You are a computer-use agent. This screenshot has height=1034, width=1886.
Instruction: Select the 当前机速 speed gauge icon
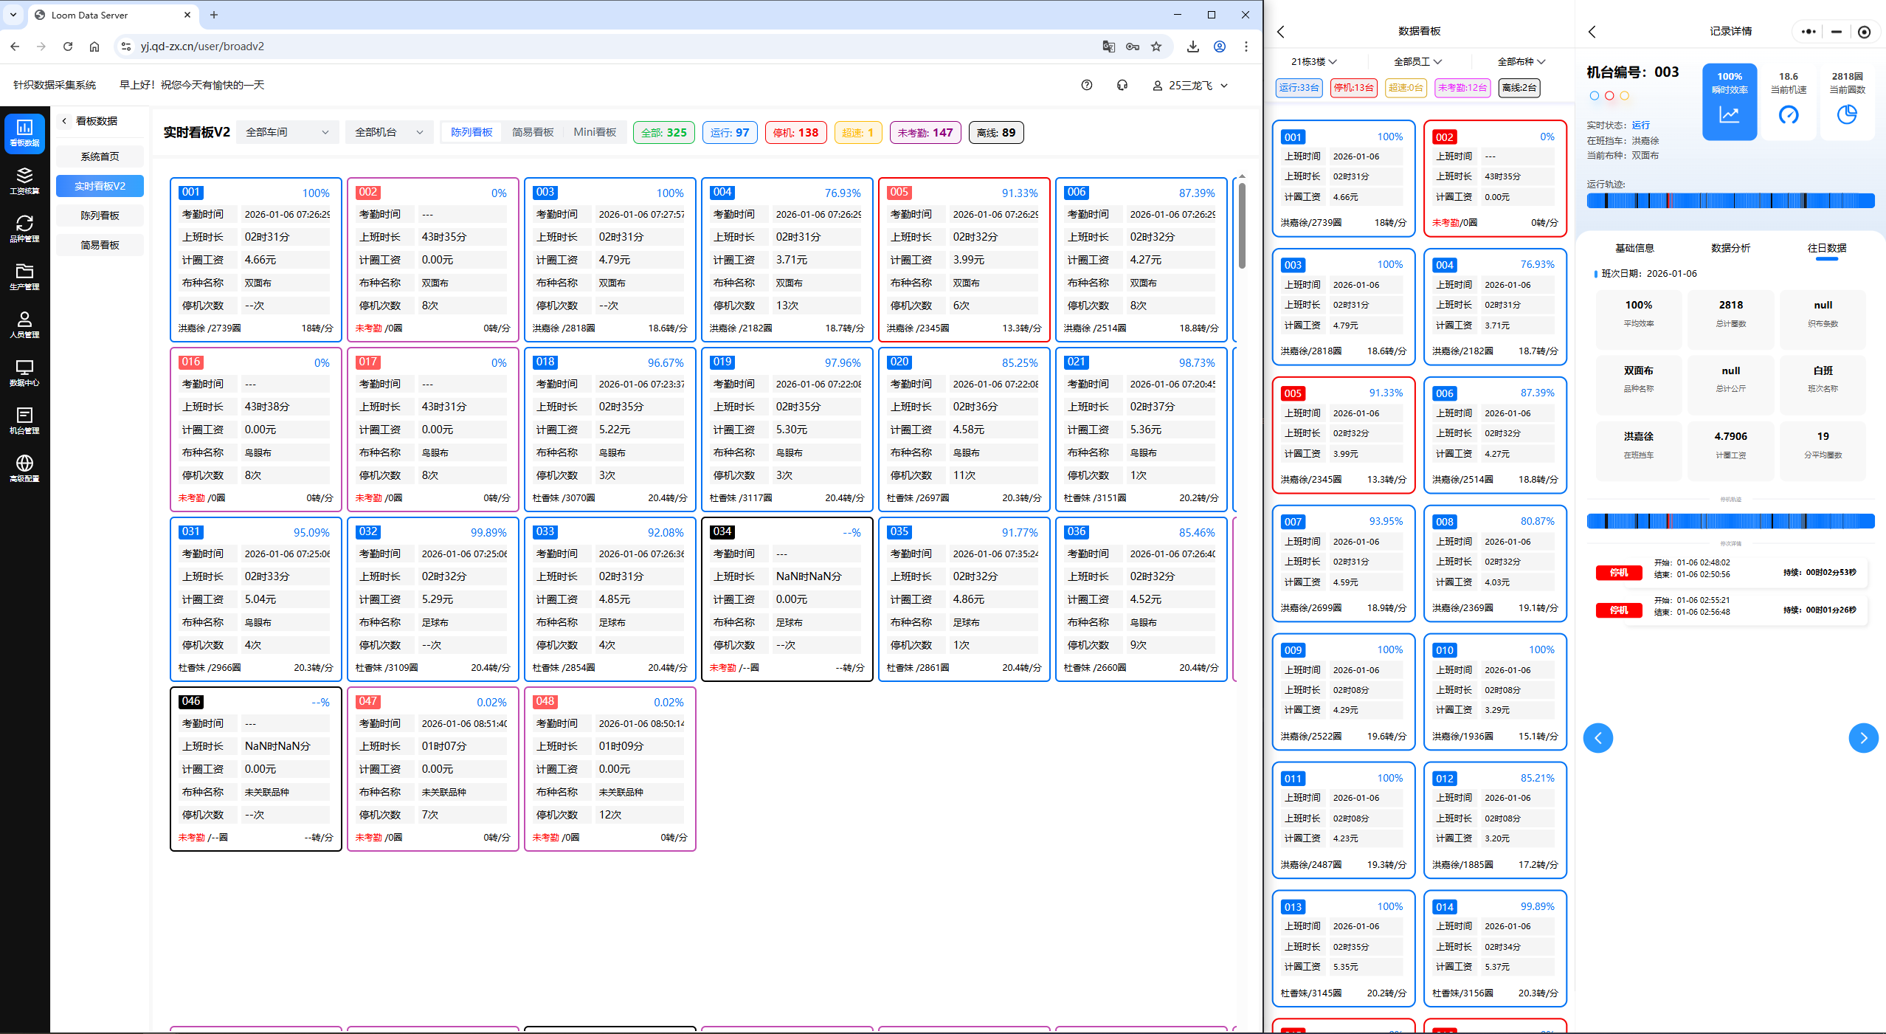[x=1788, y=114]
